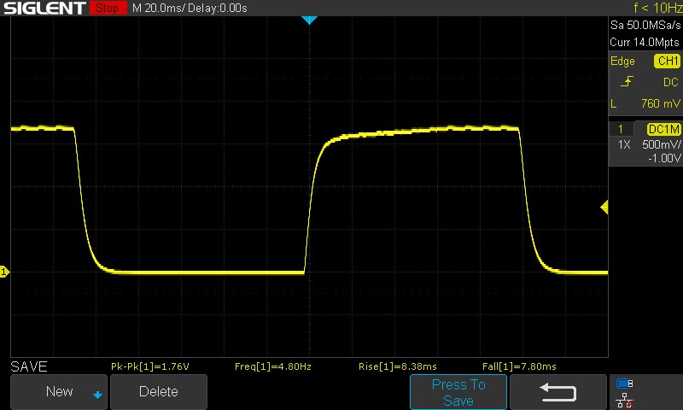This screenshot has width=683, height=410.
Task: Open the New dropdown menu
Action: [59, 392]
